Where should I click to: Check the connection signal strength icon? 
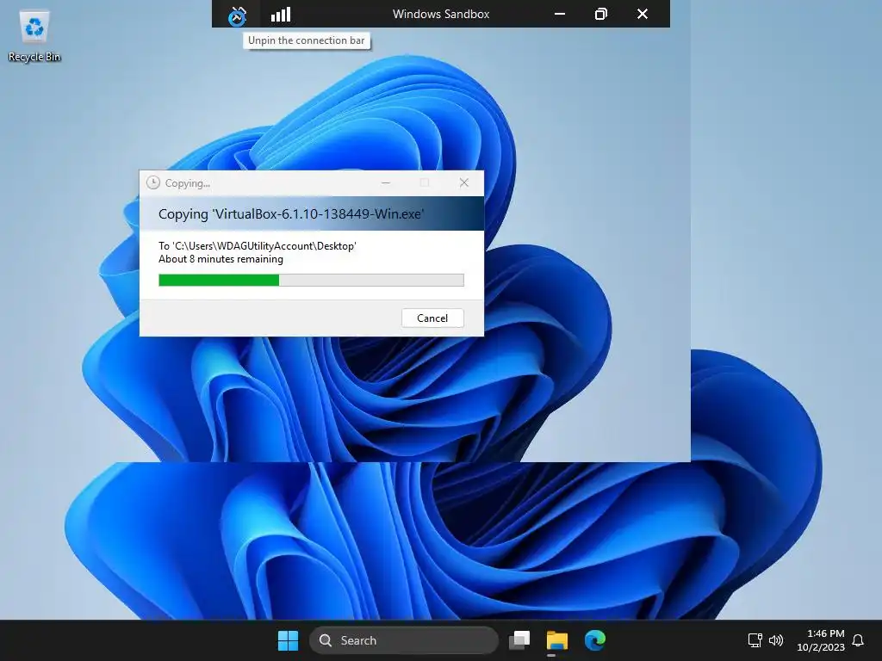point(281,15)
